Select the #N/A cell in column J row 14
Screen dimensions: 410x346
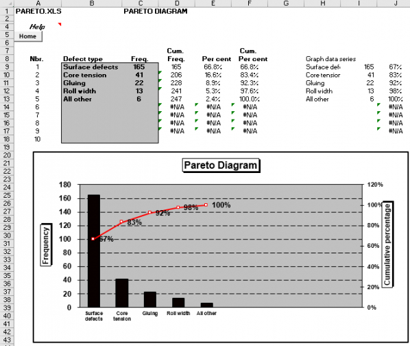[x=395, y=107]
